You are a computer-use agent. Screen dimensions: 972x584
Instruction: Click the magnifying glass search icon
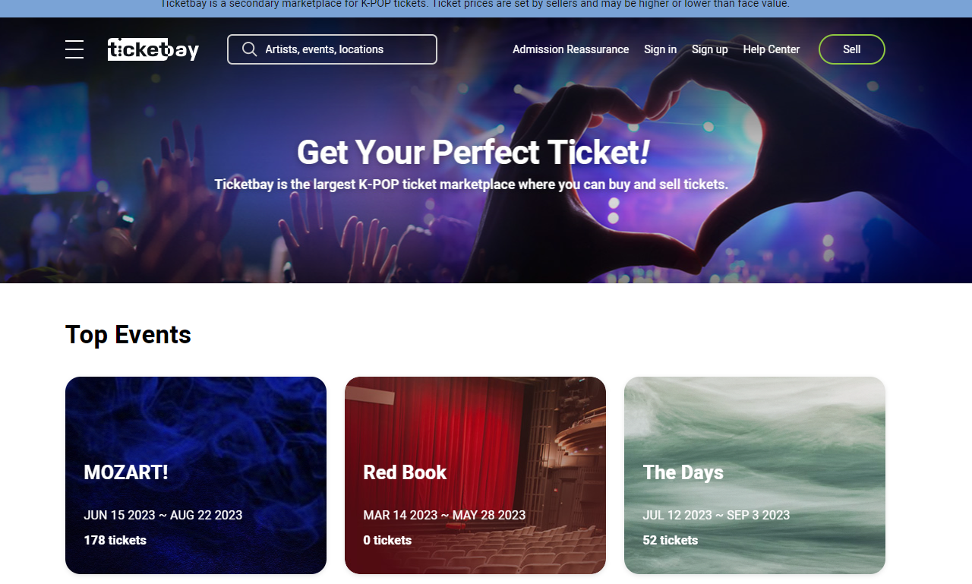pyautogui.click(x=249, y=49)
